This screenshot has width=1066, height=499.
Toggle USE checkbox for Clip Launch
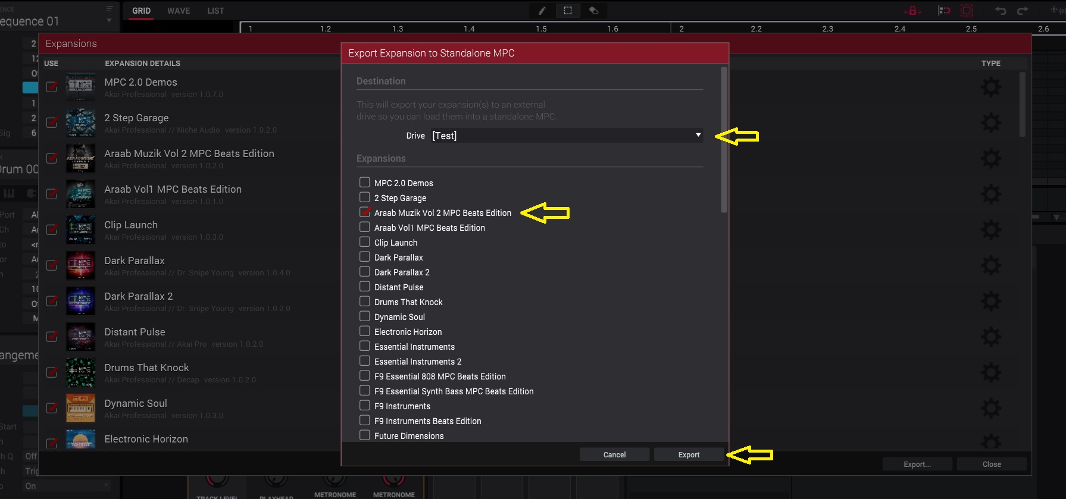click(x=52, y=230)
